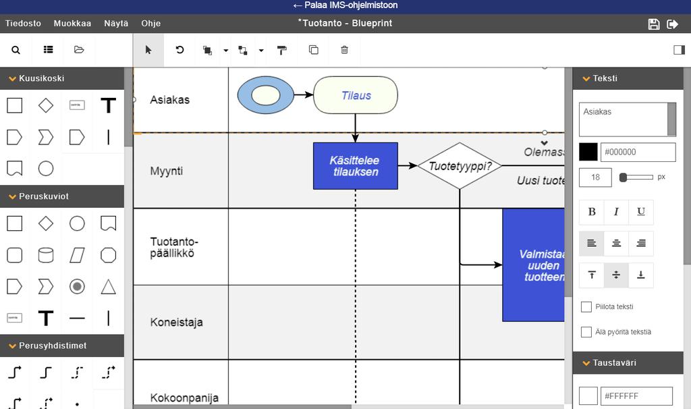Click the Asiakas text content box

628,119
